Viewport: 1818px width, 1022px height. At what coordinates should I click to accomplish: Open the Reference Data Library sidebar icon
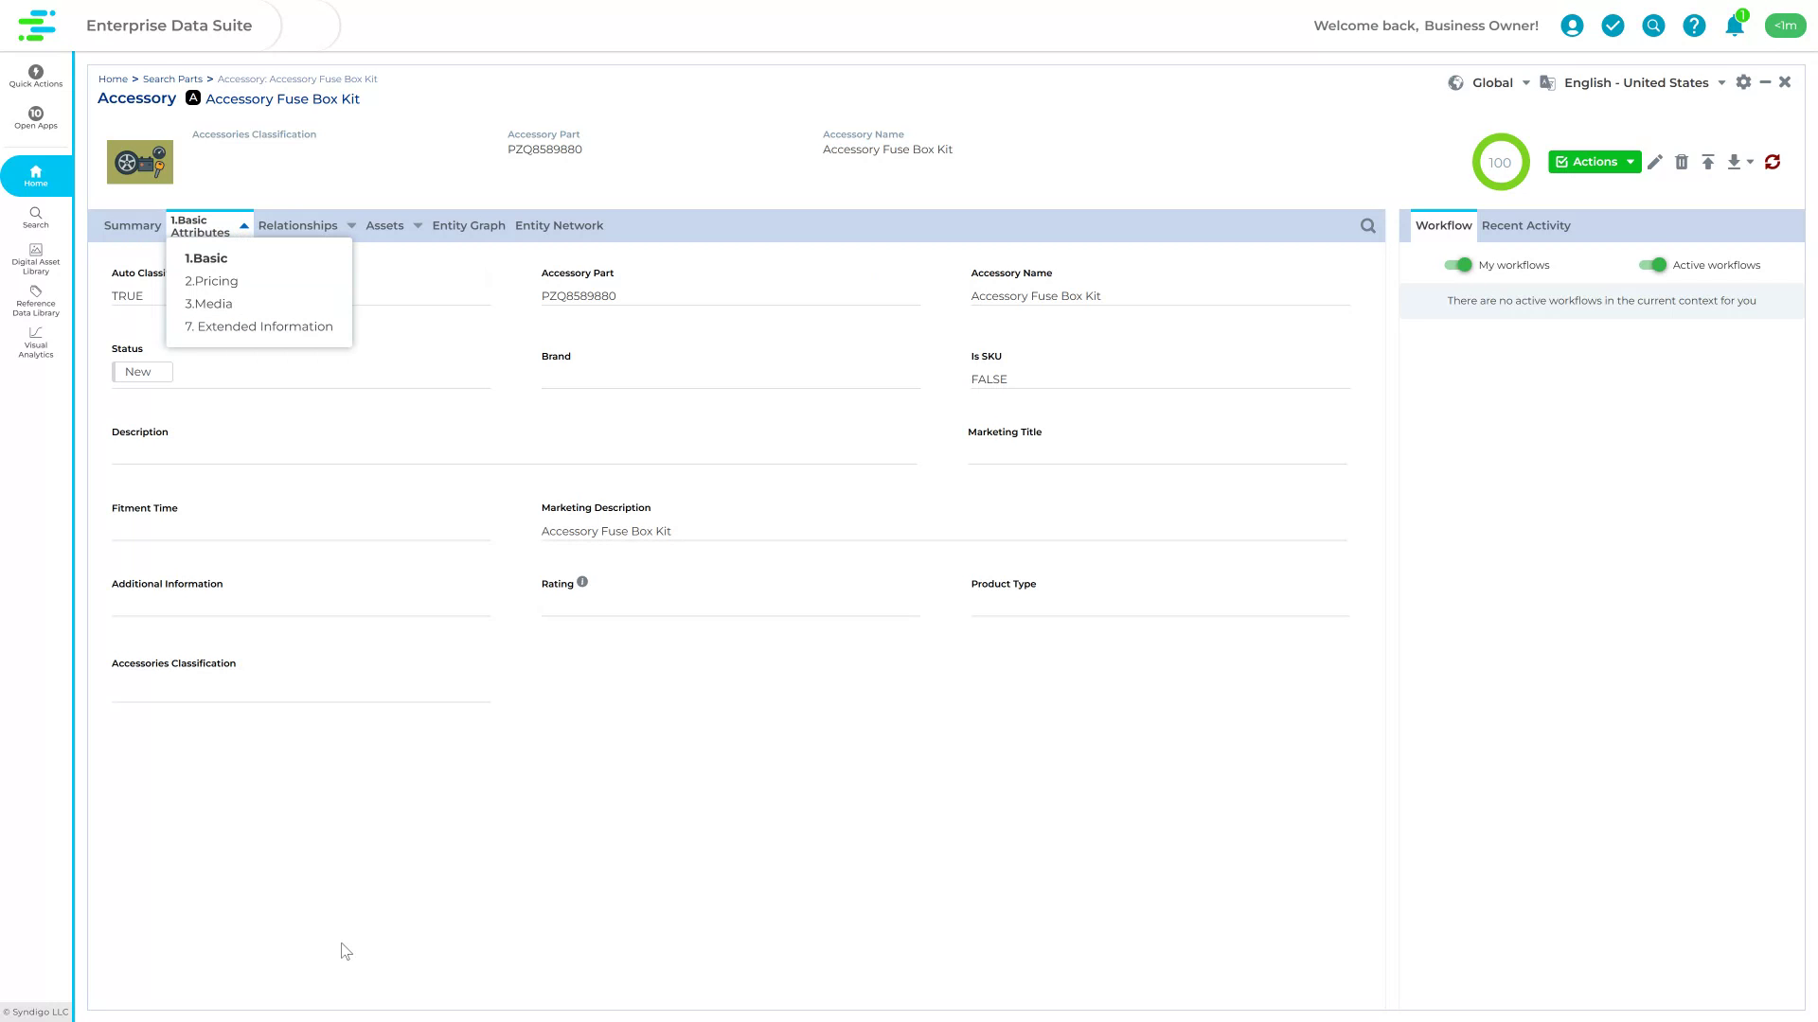pos(35,301)
